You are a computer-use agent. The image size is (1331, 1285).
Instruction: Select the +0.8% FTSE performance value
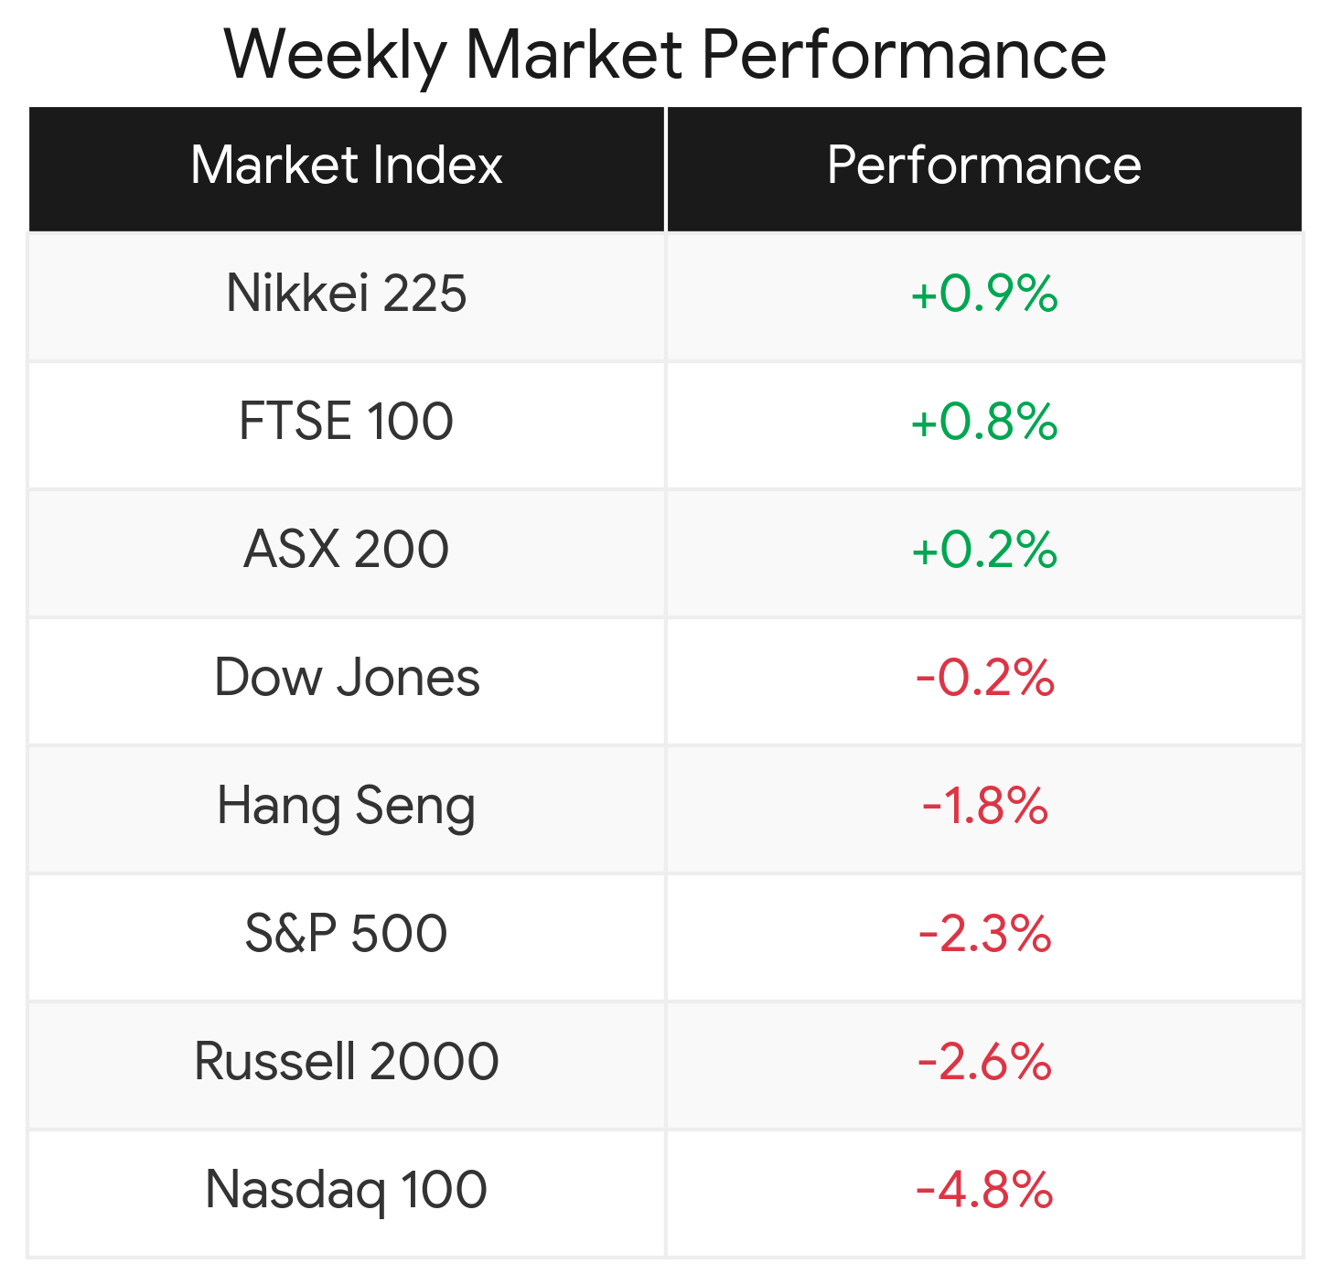tap(984, 422)
